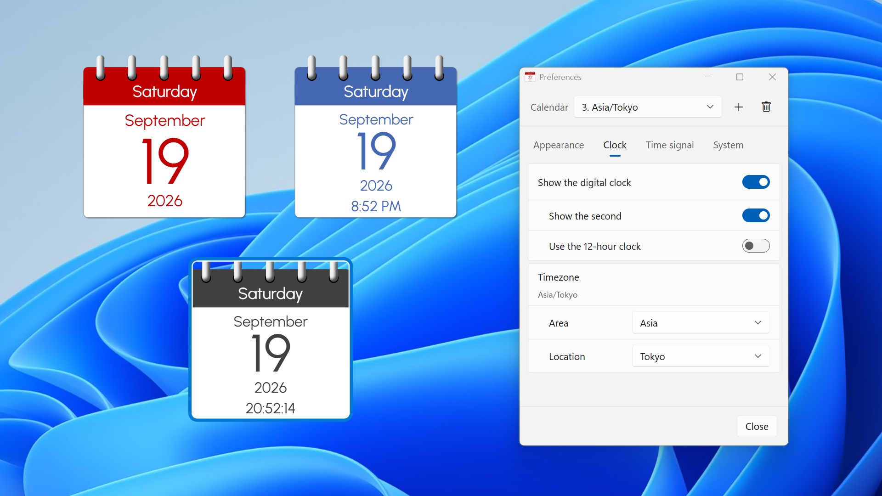Open the Time signal tab
This screenshot has height=496, width=882.
670,145
